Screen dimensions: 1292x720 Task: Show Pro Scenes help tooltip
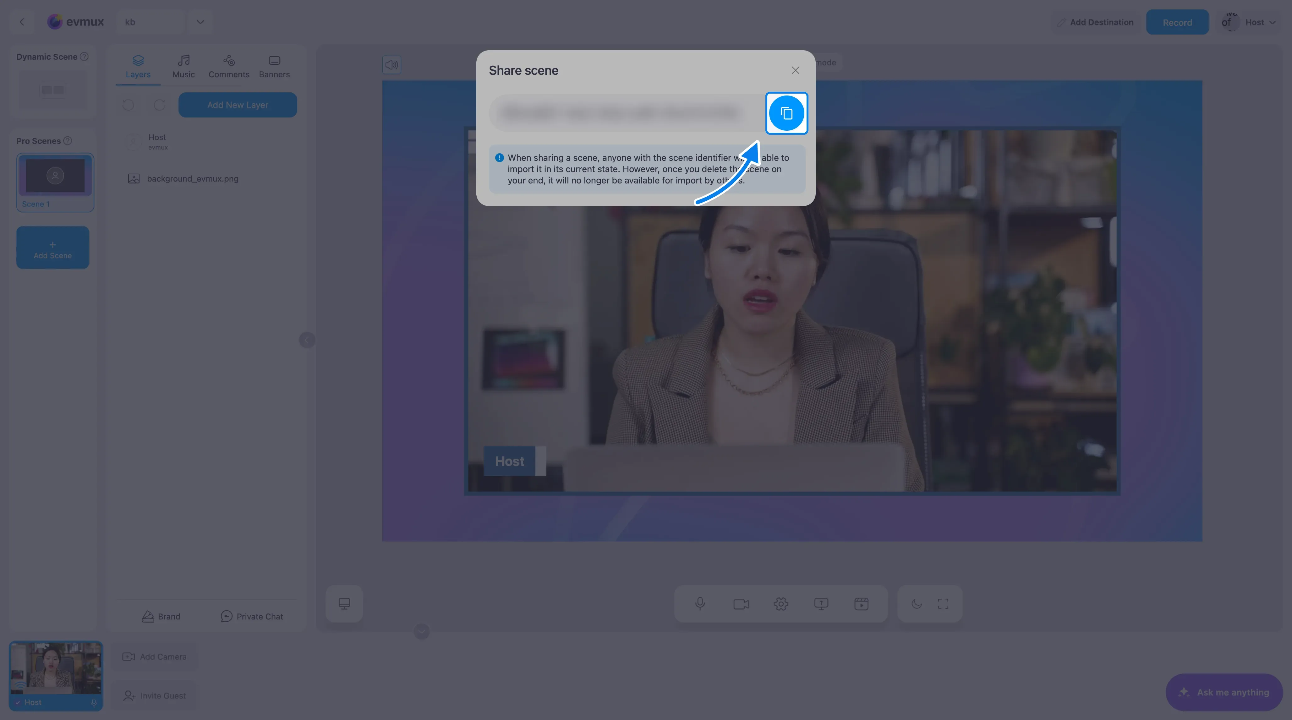coord(68,141)
